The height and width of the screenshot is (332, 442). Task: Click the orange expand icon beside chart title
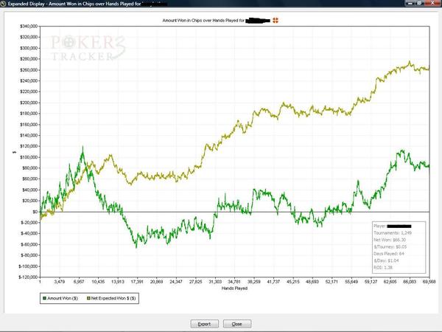tap(276, 21)
